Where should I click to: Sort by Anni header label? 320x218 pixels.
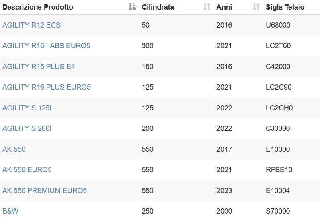click(x=224, y=7)
